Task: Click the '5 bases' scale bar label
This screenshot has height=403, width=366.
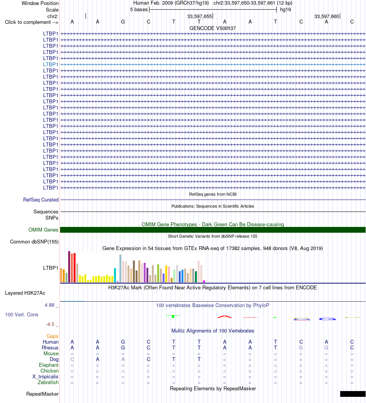Action: coord(139,10)
